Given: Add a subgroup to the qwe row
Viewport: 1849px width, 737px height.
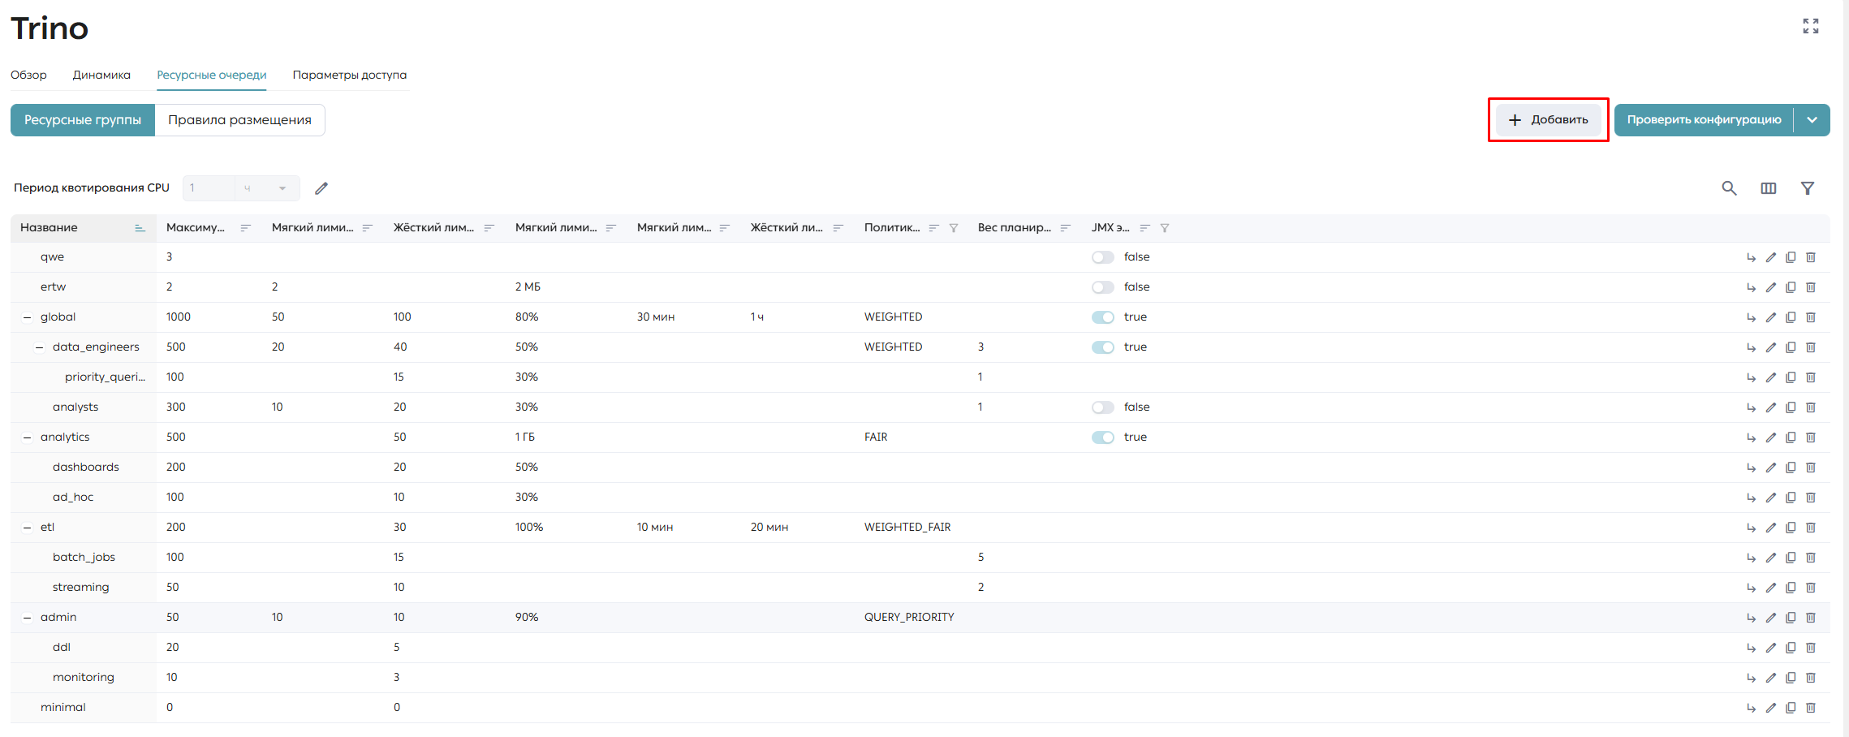Looking at the screenshot, I should (1751, 257).
